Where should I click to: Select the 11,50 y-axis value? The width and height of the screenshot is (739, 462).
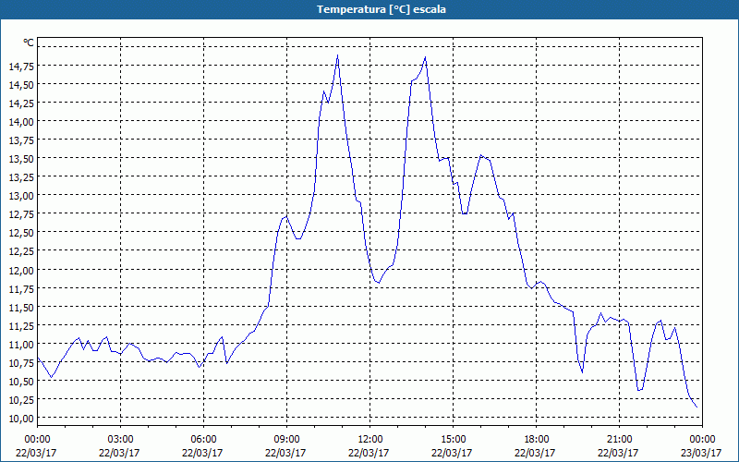click(x=21, y=307)
